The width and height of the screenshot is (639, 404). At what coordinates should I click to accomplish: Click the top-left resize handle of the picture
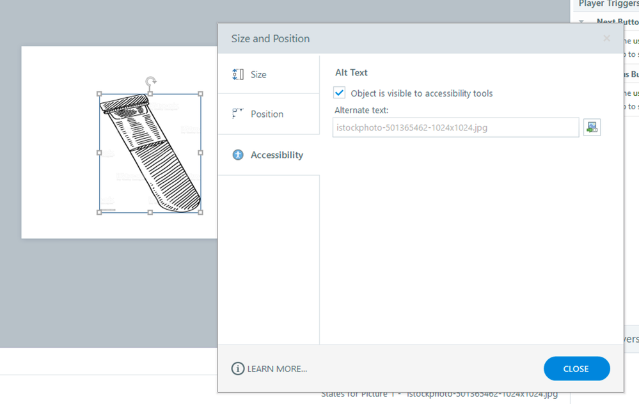[x=99, y=94]
